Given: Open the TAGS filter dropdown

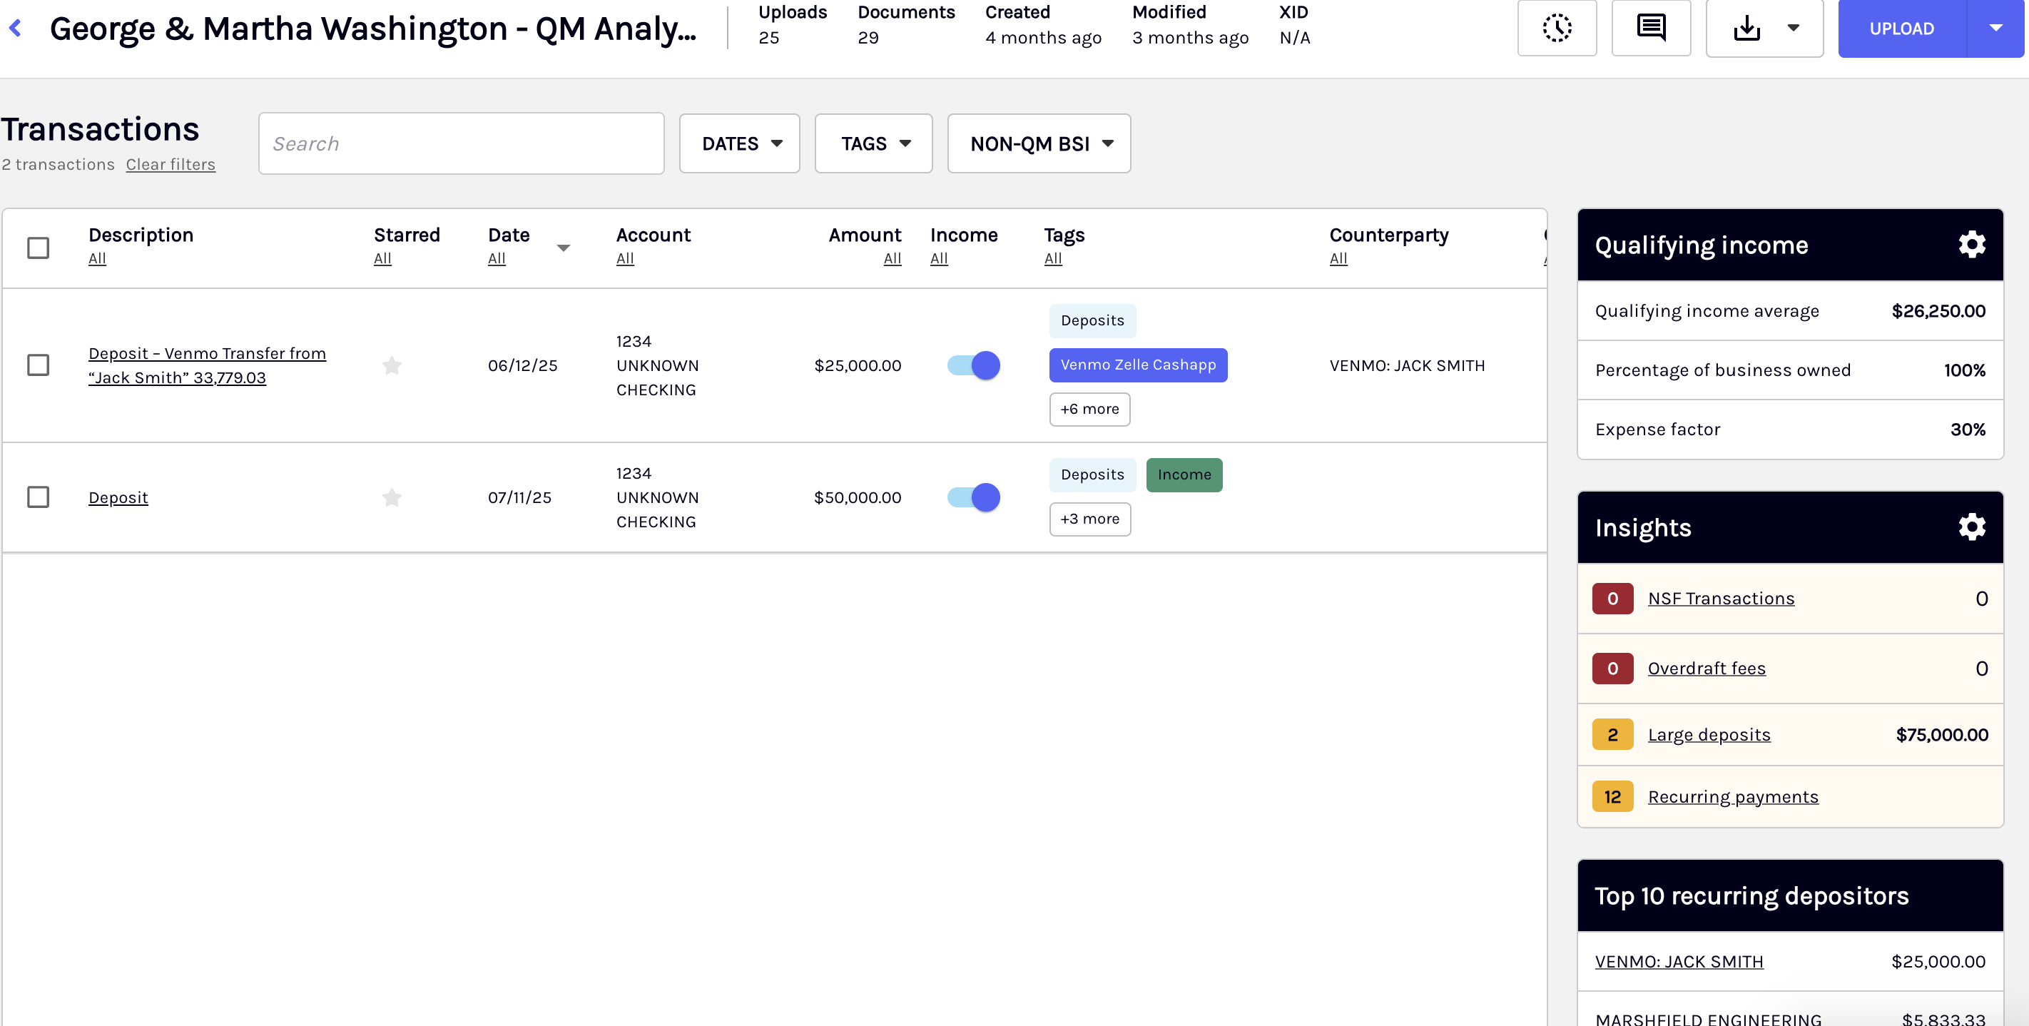Looking at the screenshot, I should pyautogui.click(x=873, y=143).
